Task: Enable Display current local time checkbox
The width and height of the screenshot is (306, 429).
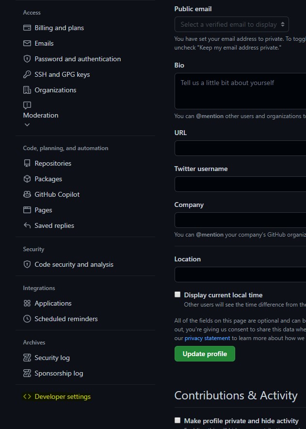Action: coord(177,294)
